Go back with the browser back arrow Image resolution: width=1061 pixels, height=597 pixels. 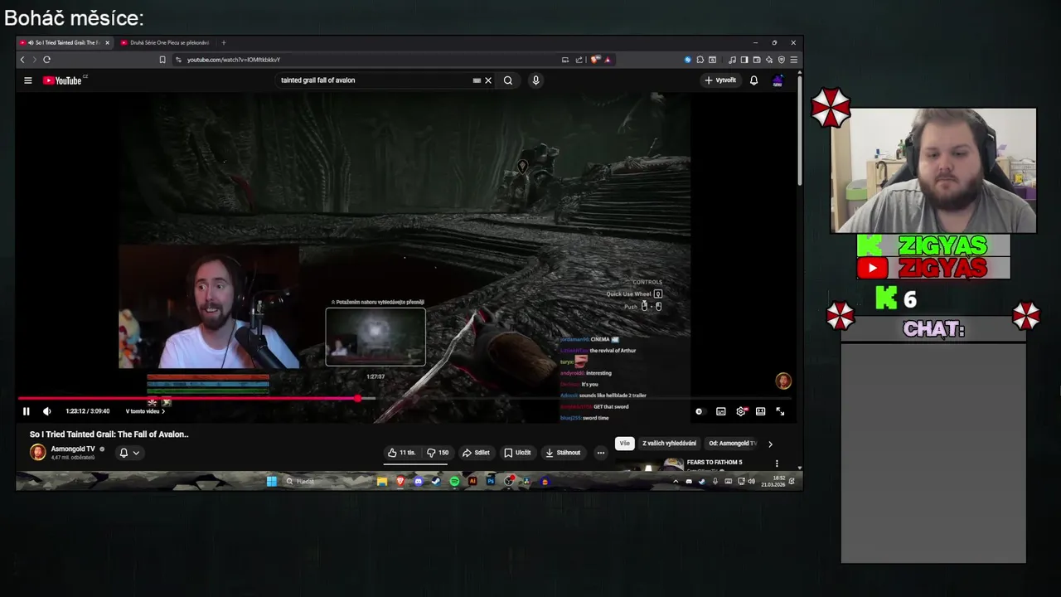(22, 60)
